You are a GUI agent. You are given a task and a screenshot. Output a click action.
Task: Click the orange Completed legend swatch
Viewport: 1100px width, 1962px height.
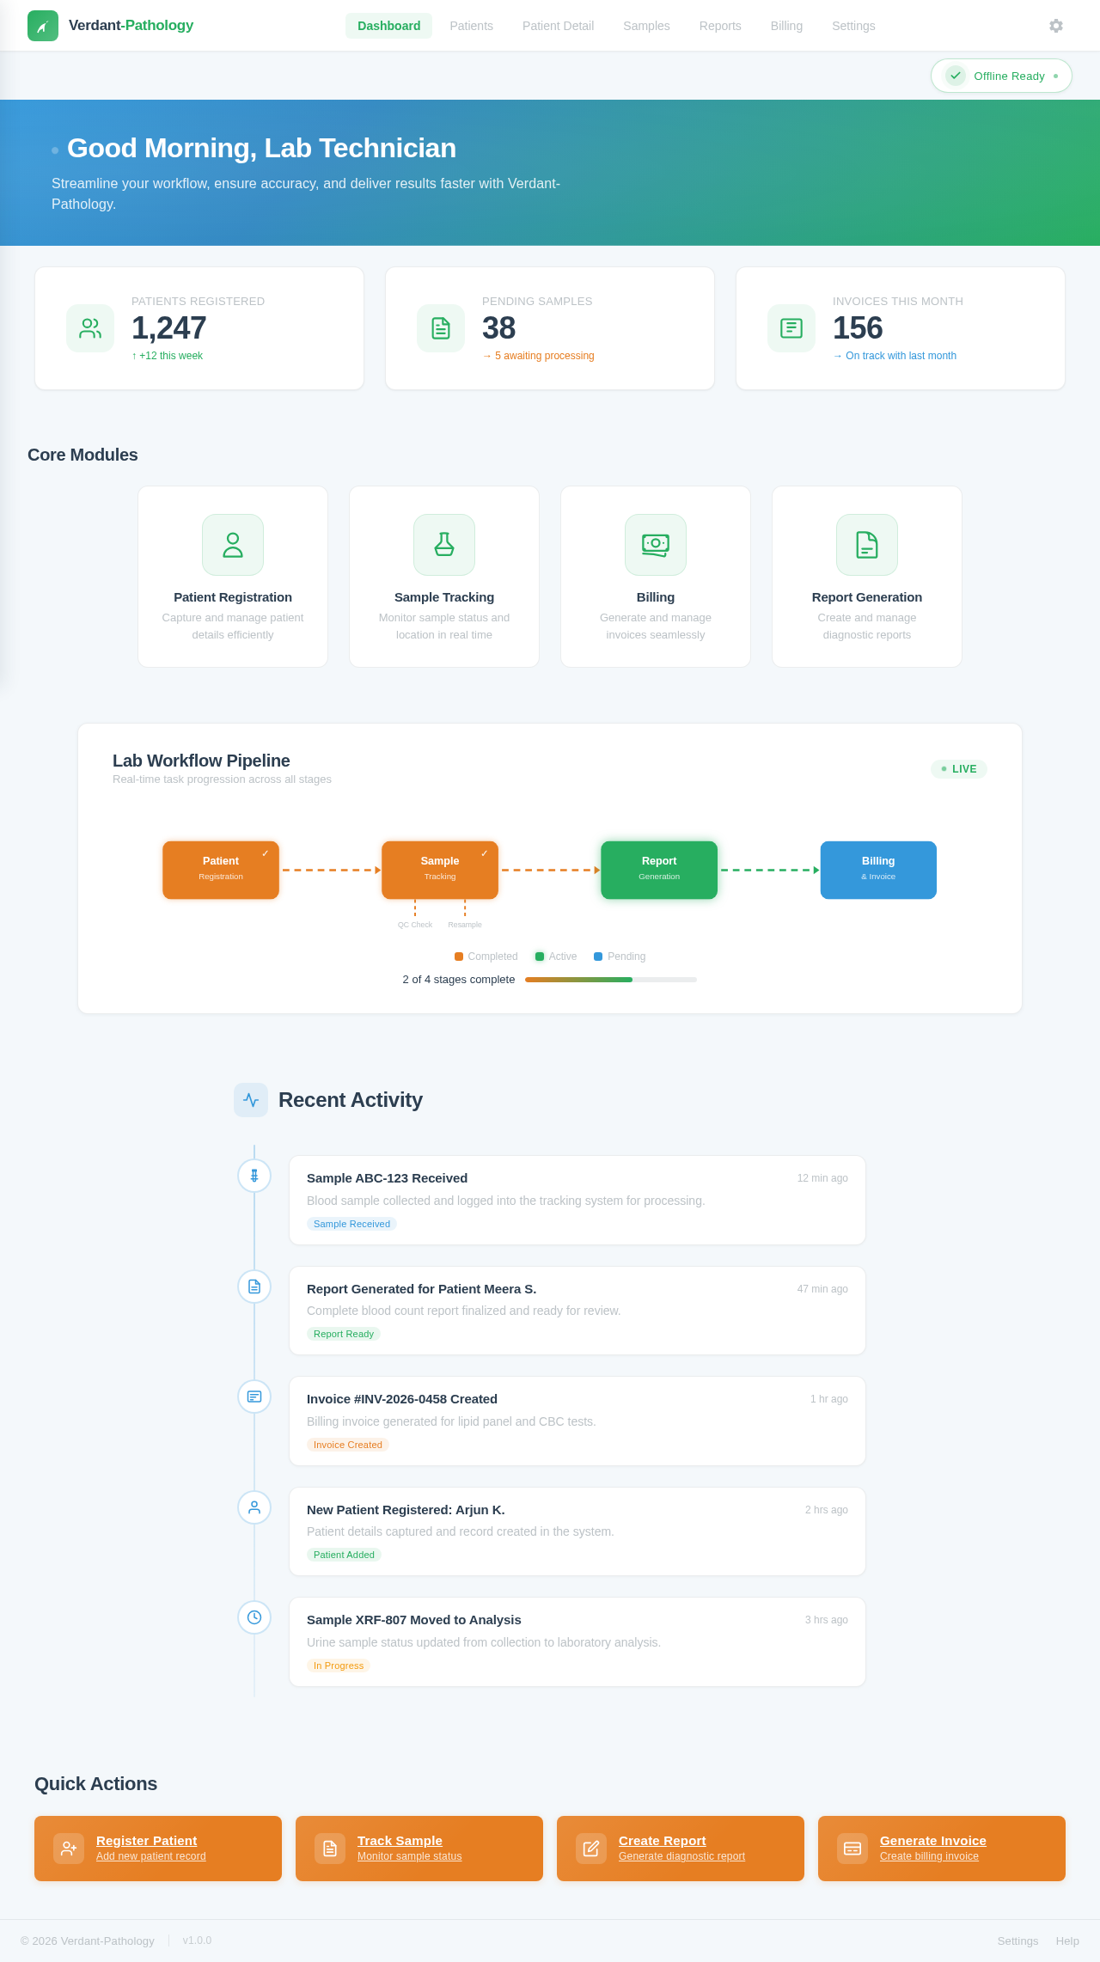[459, 957]
